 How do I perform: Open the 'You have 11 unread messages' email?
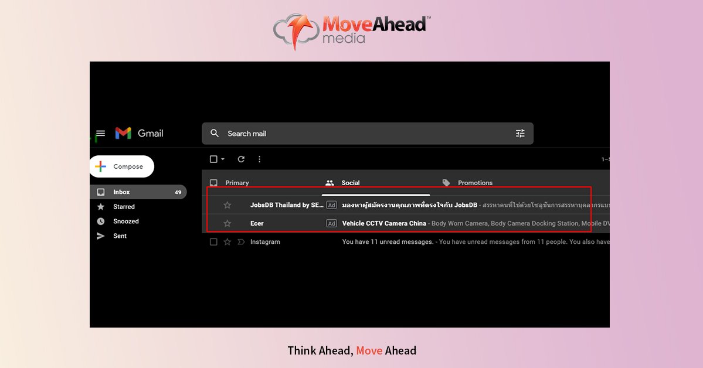coord(388,242)
